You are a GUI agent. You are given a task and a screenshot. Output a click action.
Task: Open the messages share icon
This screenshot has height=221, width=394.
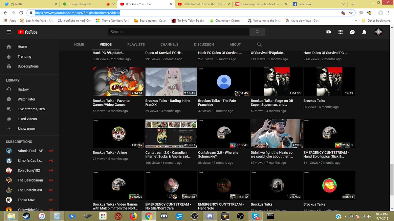pyautogui.click(x=352, y=32)
